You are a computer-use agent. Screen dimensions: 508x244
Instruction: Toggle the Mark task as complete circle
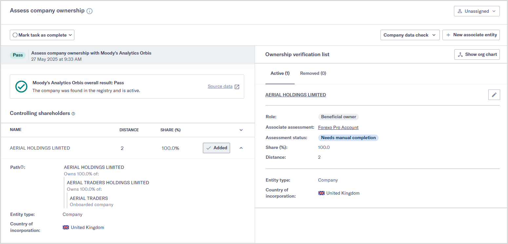(x=15, y=35)
